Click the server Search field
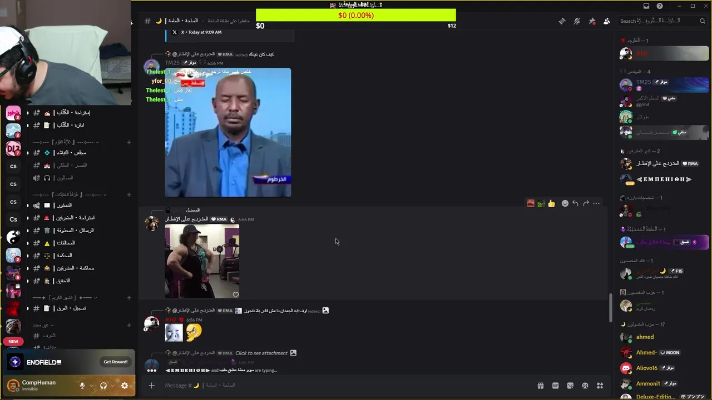The width and height of the screenshot is (712, 400). tap(662, 21)
